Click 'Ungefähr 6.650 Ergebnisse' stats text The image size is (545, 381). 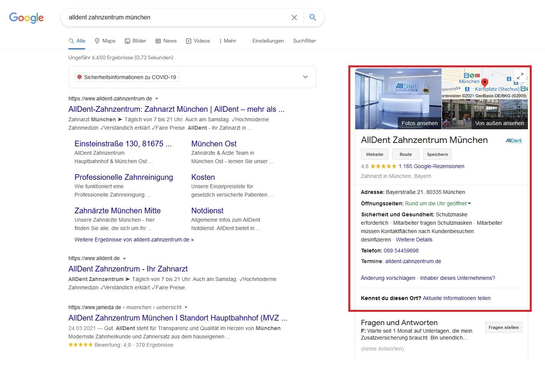click(x=121, y=57)
